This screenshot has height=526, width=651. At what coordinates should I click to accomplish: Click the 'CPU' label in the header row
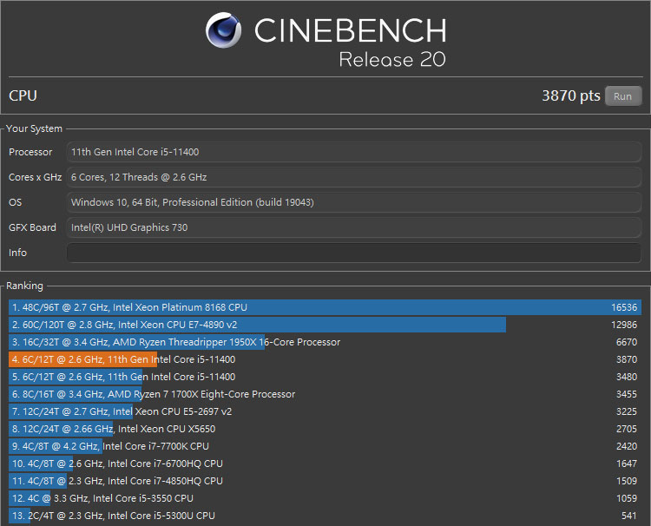(23, 95)
